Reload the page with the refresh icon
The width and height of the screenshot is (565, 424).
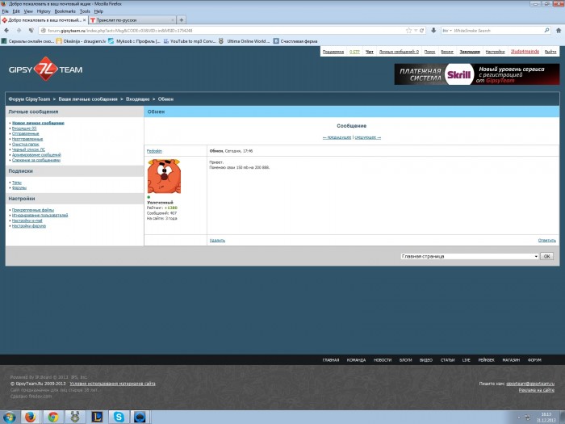click(x=421, y=31)
